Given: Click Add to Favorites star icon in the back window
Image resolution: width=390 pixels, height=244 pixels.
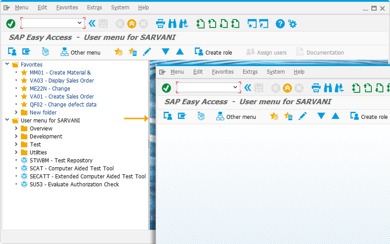Looking at the screenshot, I should [118, 52].
